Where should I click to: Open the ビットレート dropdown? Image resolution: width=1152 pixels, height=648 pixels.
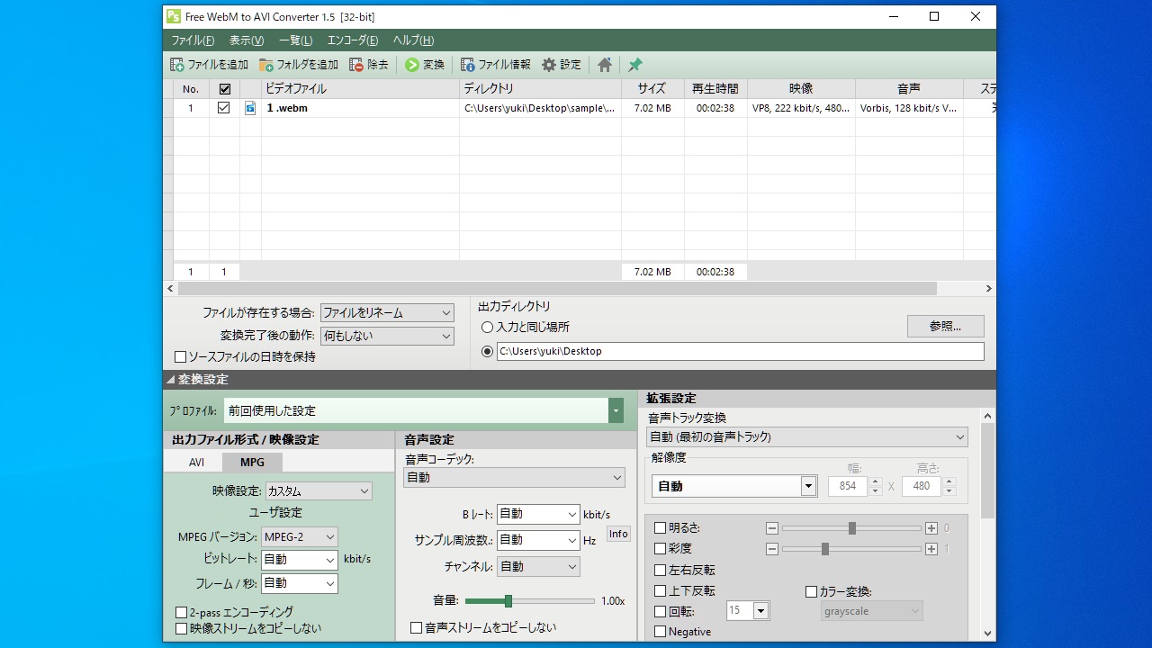[x=300, y=560]
